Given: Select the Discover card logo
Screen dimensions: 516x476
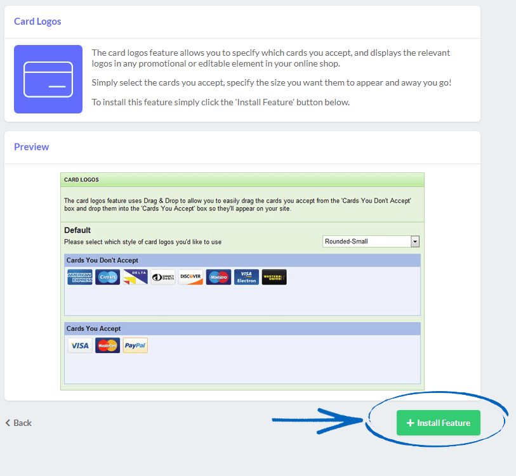Looking at the screenshot, I should (x=190, y=277).
